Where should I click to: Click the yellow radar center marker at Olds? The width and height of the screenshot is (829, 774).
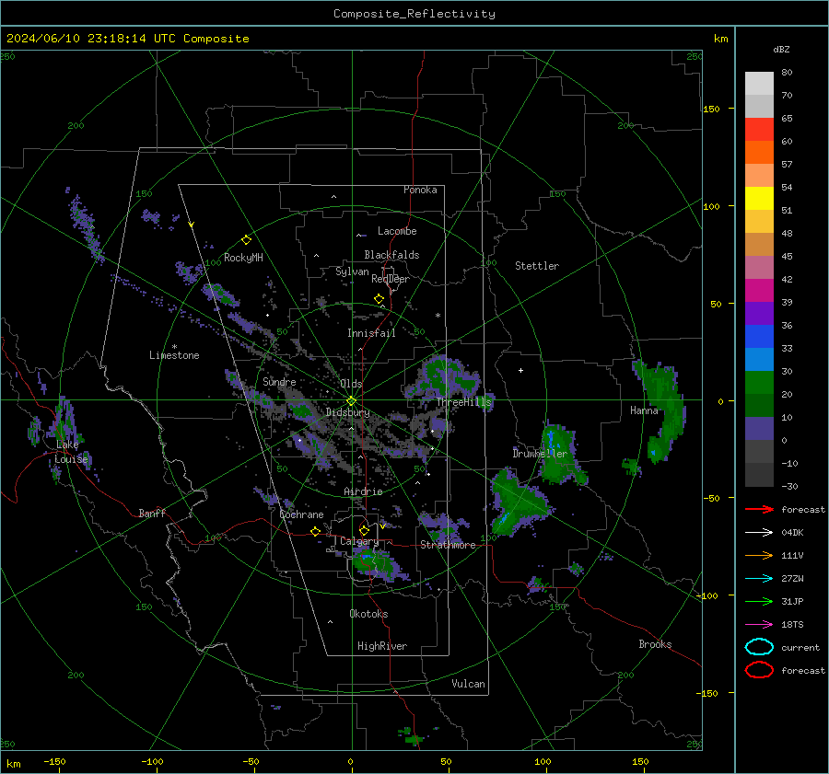(x=351, y=401)
